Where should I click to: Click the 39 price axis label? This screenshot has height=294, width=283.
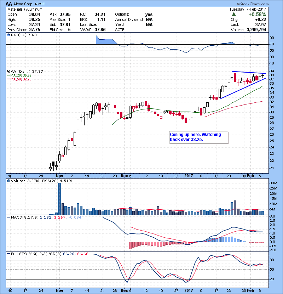point(272,71)
